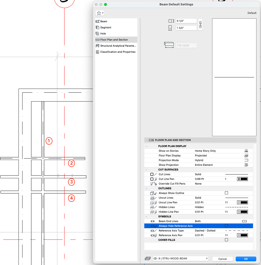This screenshot has height=265, width=261.
Task: Switch to the Segment settings page
Action: tap(106, 27)
